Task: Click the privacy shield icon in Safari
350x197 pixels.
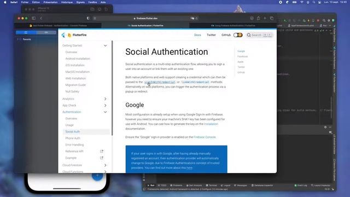Action: click(88, 18)
